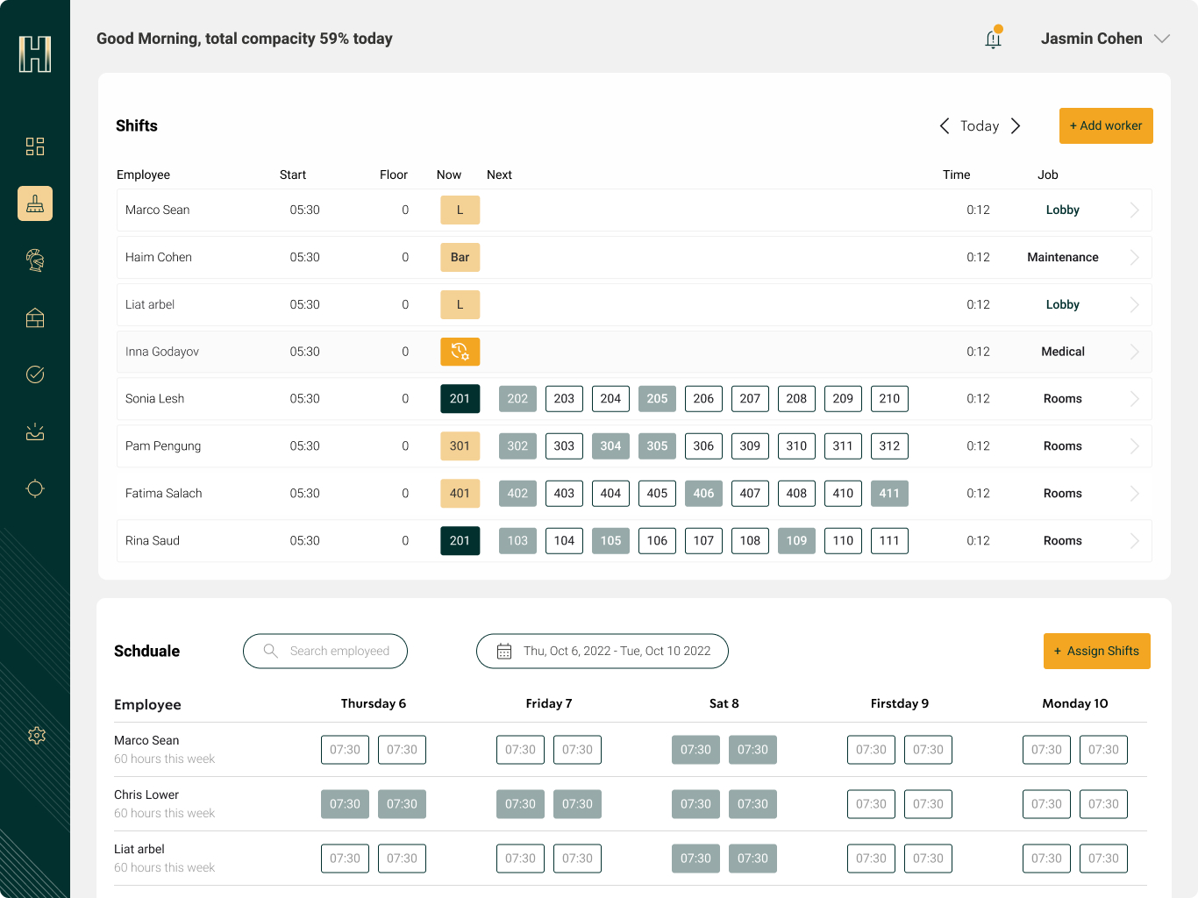Toggle room 109 for Rina Saud
The width and height of the screenshot is (1198, 898).
796,541
